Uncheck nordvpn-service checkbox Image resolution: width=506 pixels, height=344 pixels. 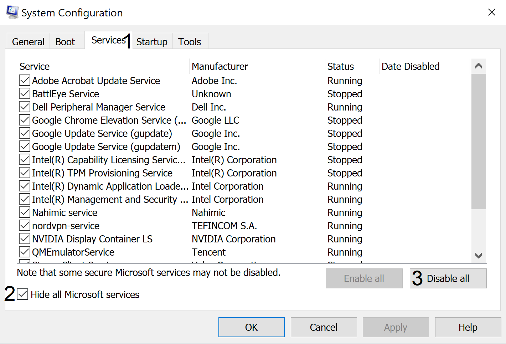25,226
